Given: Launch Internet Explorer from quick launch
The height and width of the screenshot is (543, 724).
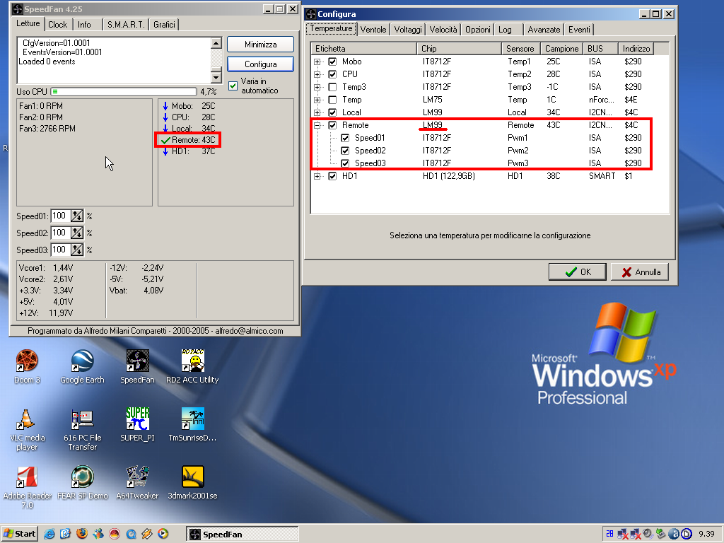Looking at the screenshot, I should coord(49,534).
